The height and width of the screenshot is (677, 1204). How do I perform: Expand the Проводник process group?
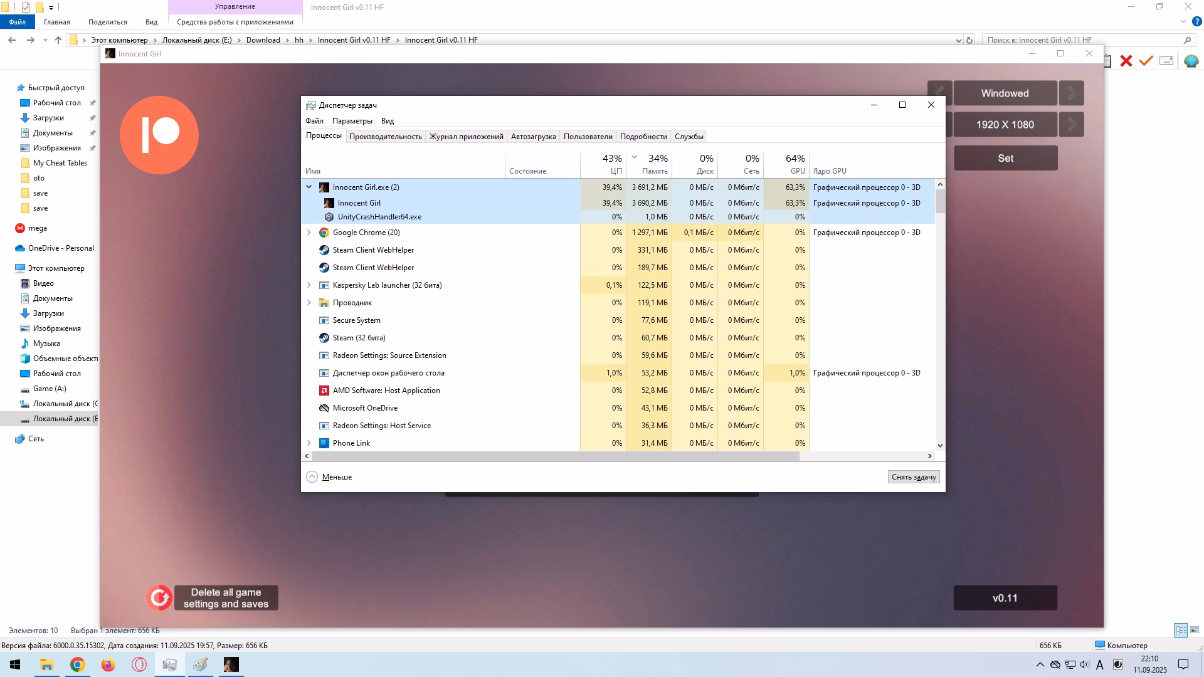tap(309, 303)
